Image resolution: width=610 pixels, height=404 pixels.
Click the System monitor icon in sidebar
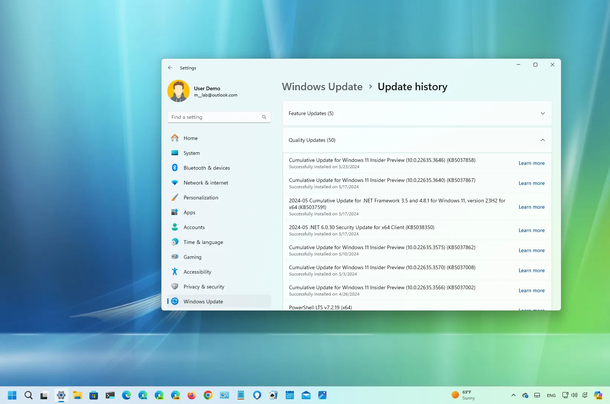[175, 153]
